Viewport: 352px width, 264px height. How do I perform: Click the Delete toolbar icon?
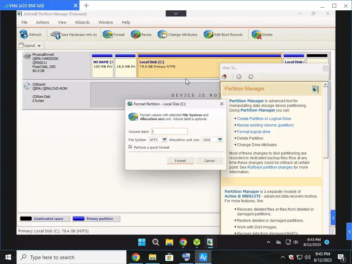[256, 34]
